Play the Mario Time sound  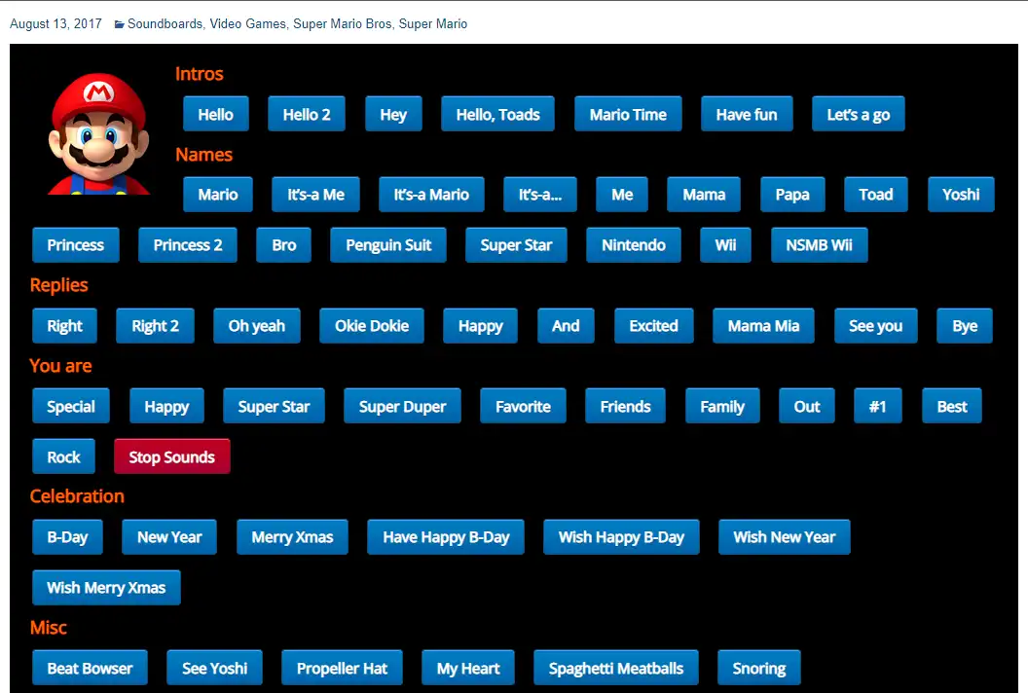628,114
